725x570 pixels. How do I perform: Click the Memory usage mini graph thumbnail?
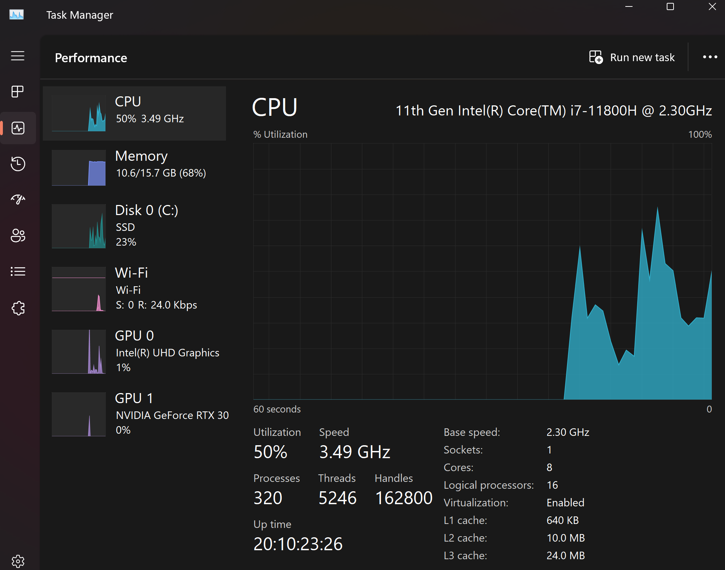[x=79, y=168]
